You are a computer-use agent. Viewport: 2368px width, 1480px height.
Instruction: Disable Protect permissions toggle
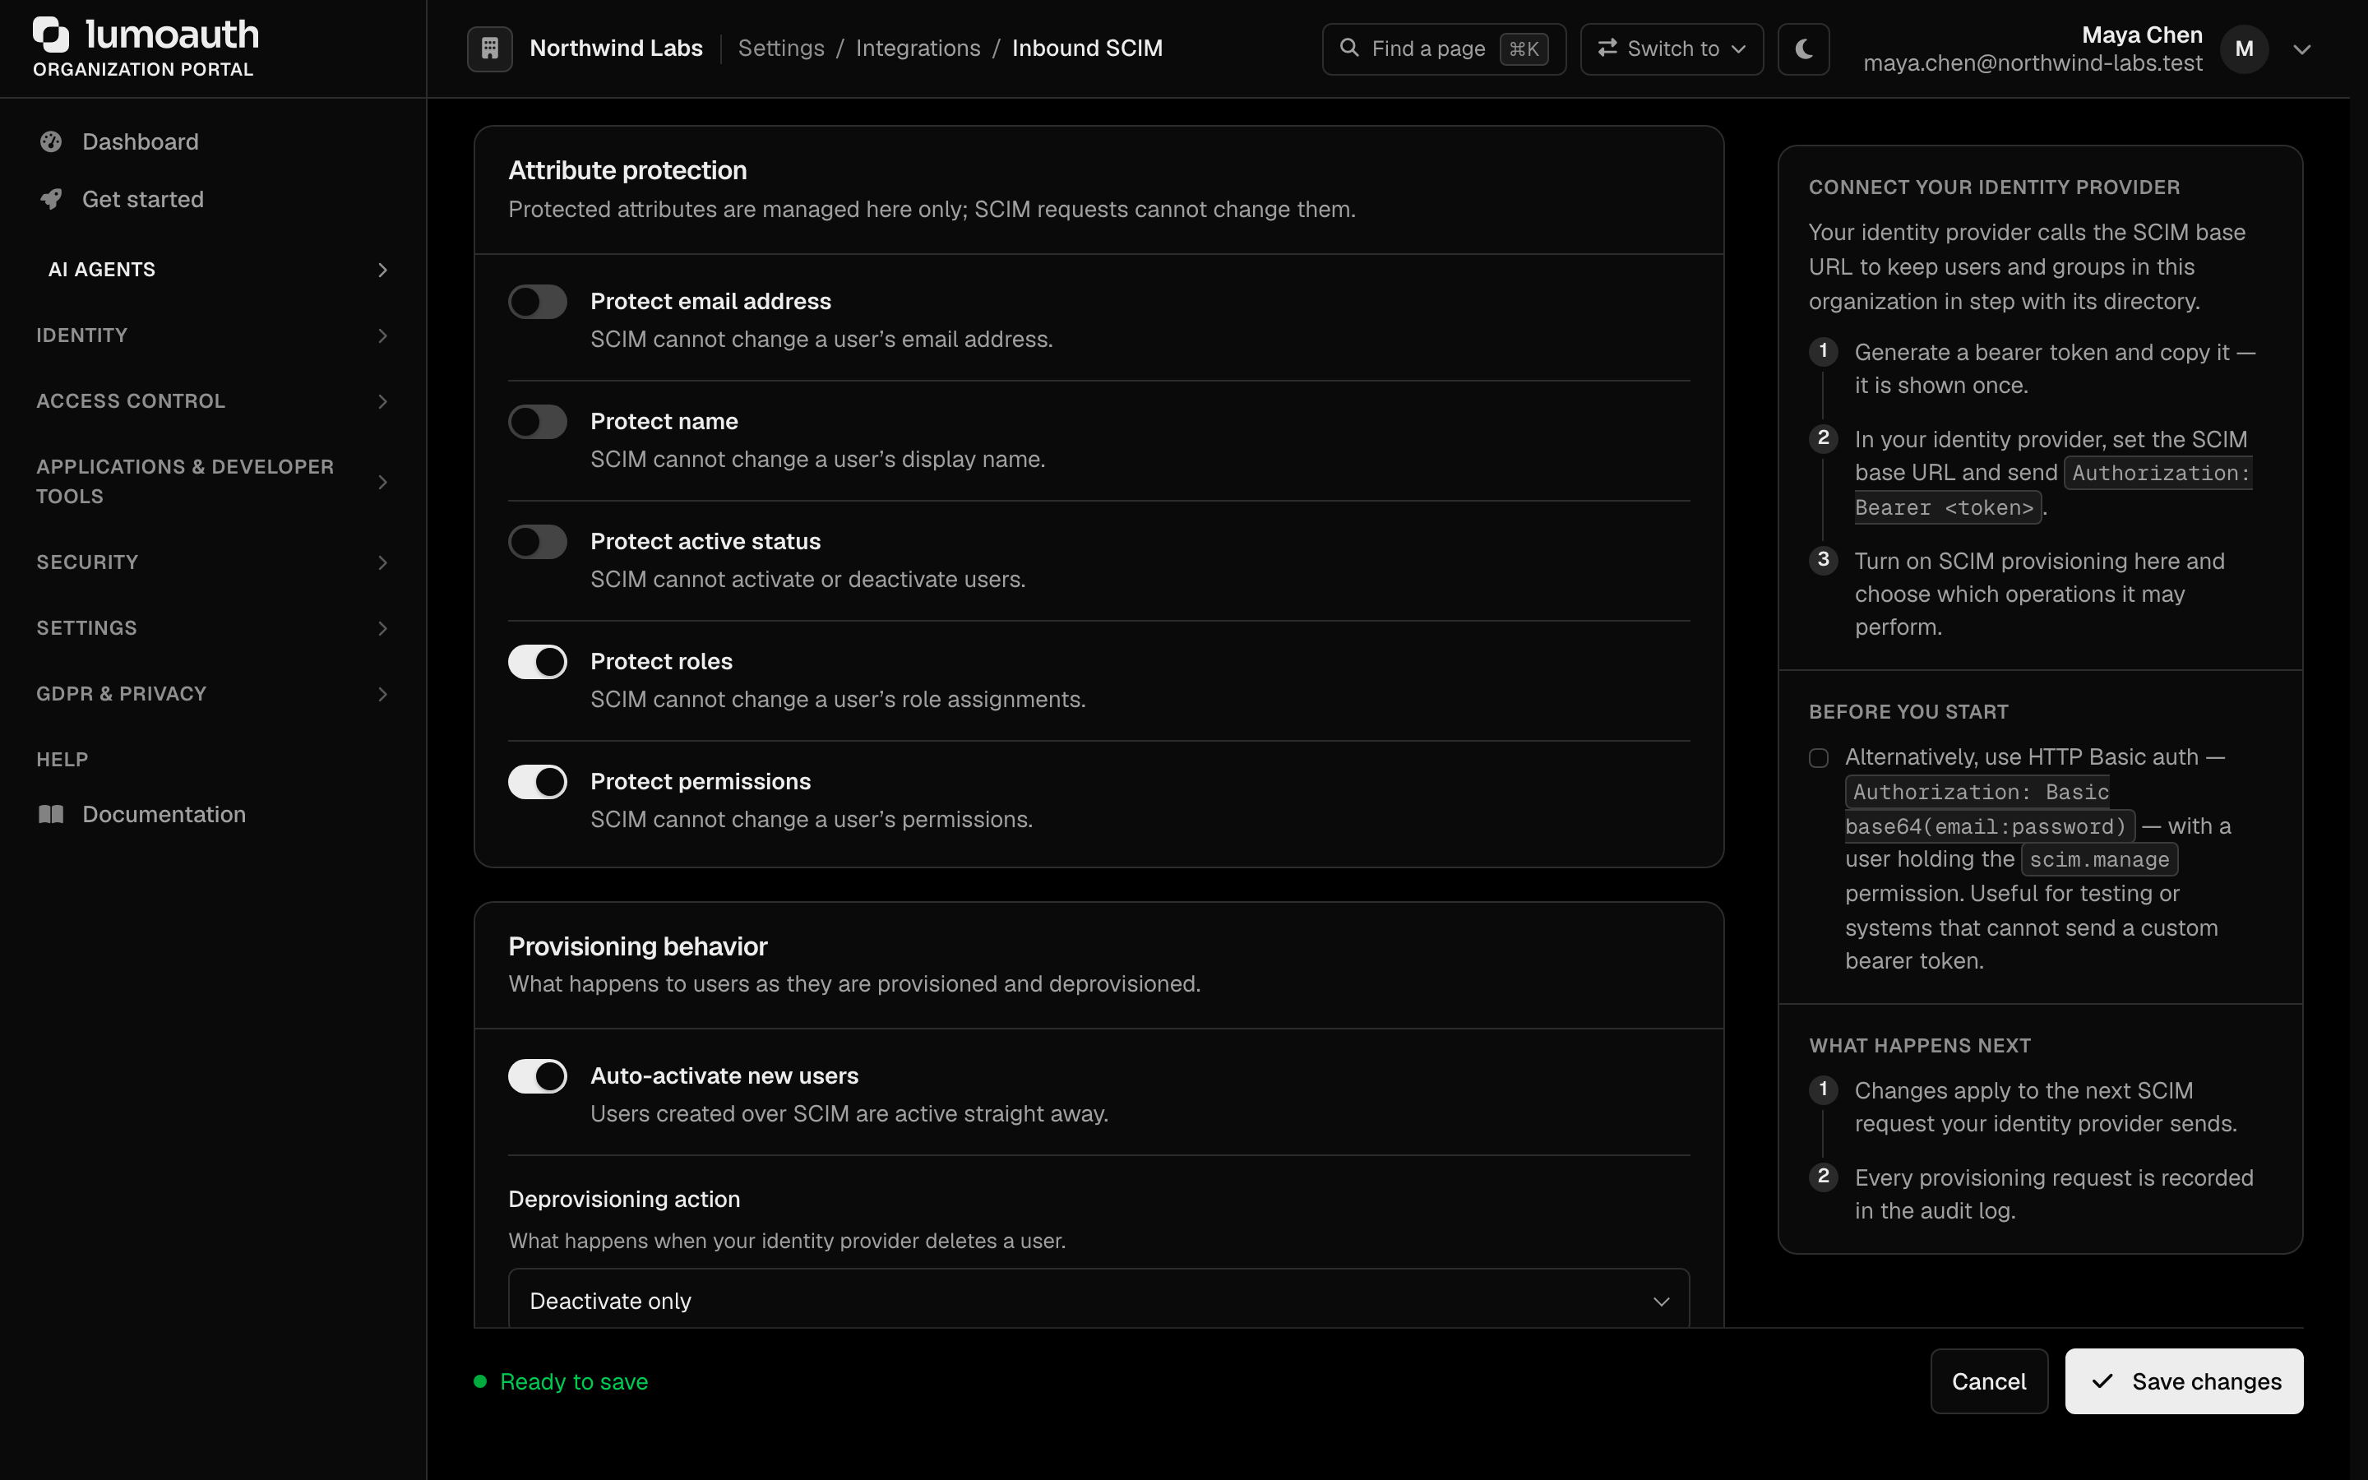[537, 782]
